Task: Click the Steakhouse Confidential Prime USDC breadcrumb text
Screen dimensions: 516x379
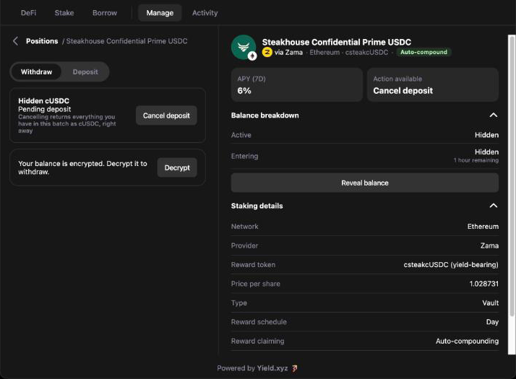Action: point(126,41)
